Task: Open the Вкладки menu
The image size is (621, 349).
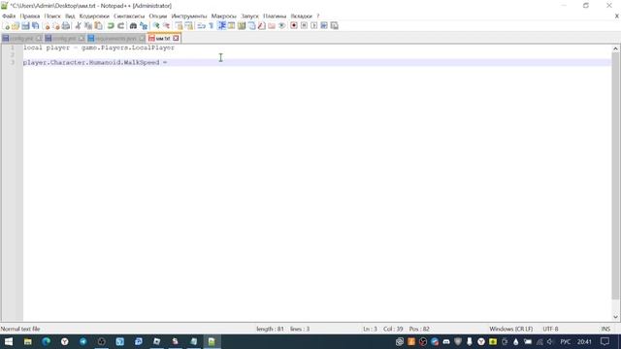Action: point(302,16)
